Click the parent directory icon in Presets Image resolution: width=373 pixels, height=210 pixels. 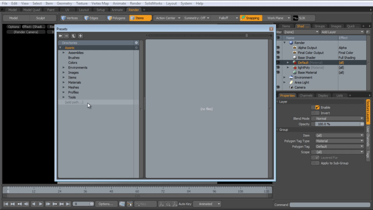pos(74,36)
